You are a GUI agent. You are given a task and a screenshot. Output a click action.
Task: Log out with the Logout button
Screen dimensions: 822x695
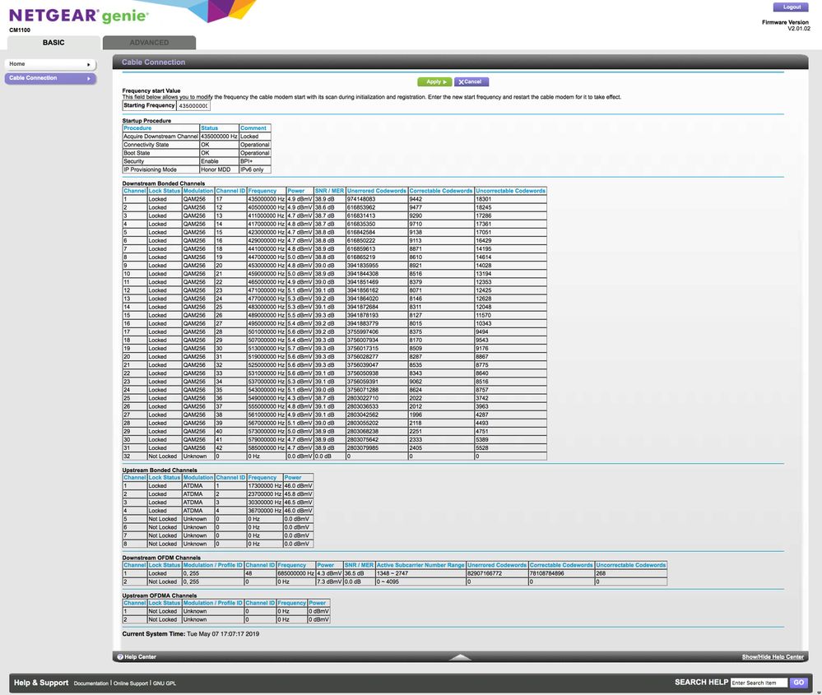tap(792, 7)
